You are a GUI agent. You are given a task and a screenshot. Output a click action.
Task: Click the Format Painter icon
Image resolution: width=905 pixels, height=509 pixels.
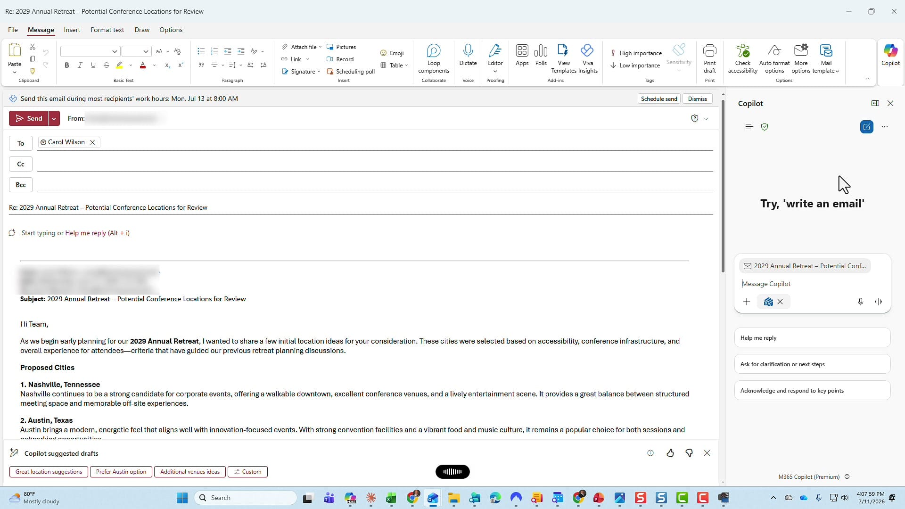pyautogui.click(x=33, y=71)
